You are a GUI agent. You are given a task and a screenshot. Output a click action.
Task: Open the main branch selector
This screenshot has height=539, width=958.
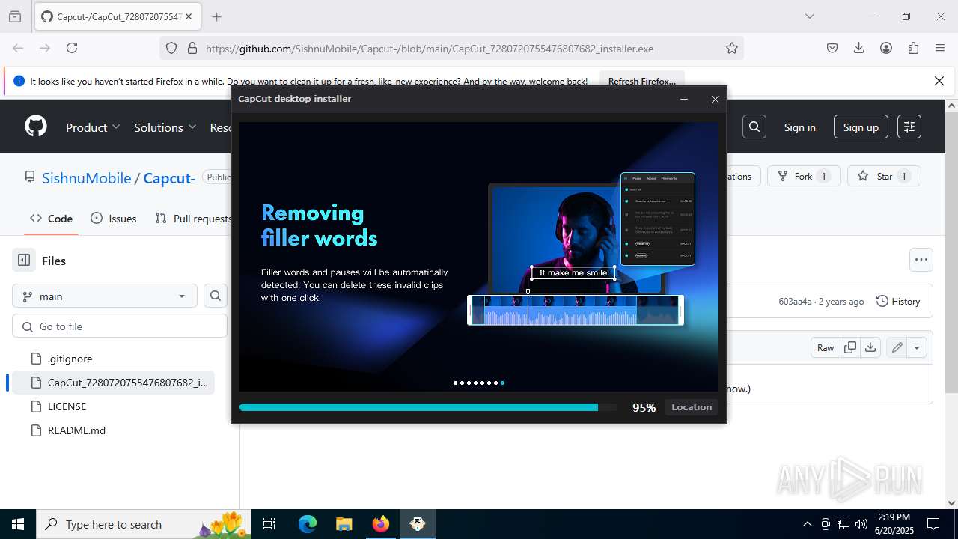(x=105, y=296)
